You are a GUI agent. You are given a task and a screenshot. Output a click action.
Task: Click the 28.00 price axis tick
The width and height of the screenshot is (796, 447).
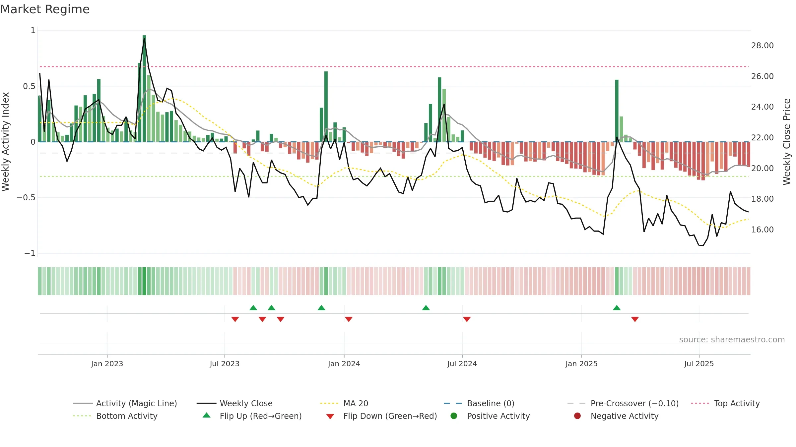coord(763,46)
